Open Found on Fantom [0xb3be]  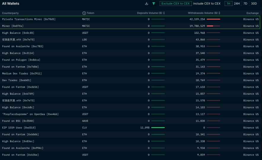tap(20, 155)
